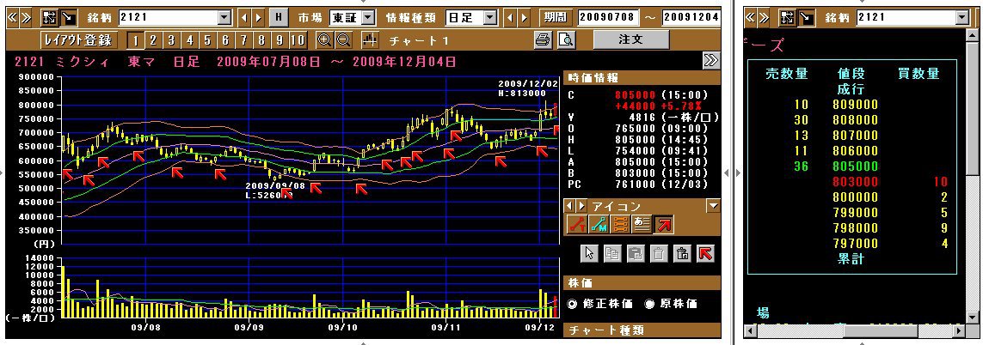The height and width of the screenshot is (345, 983).
Task: Open the アイコン panel dropdown arrow
Action: click(x=712, y=206)
